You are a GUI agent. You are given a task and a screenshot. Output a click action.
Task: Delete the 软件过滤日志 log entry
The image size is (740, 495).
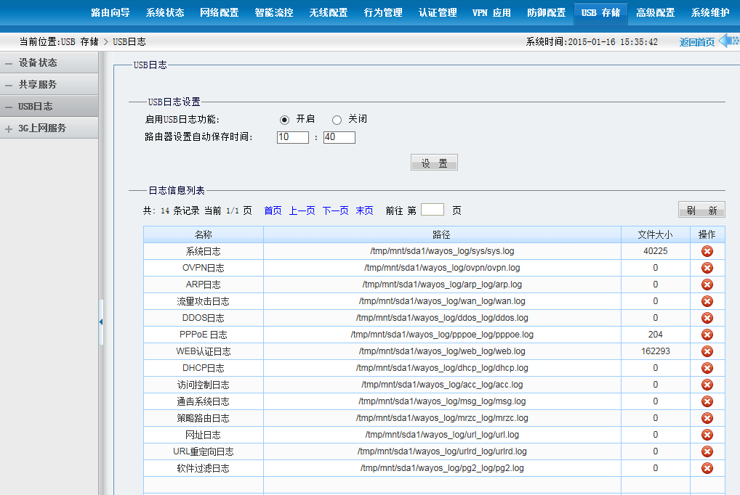coord(707,468)
